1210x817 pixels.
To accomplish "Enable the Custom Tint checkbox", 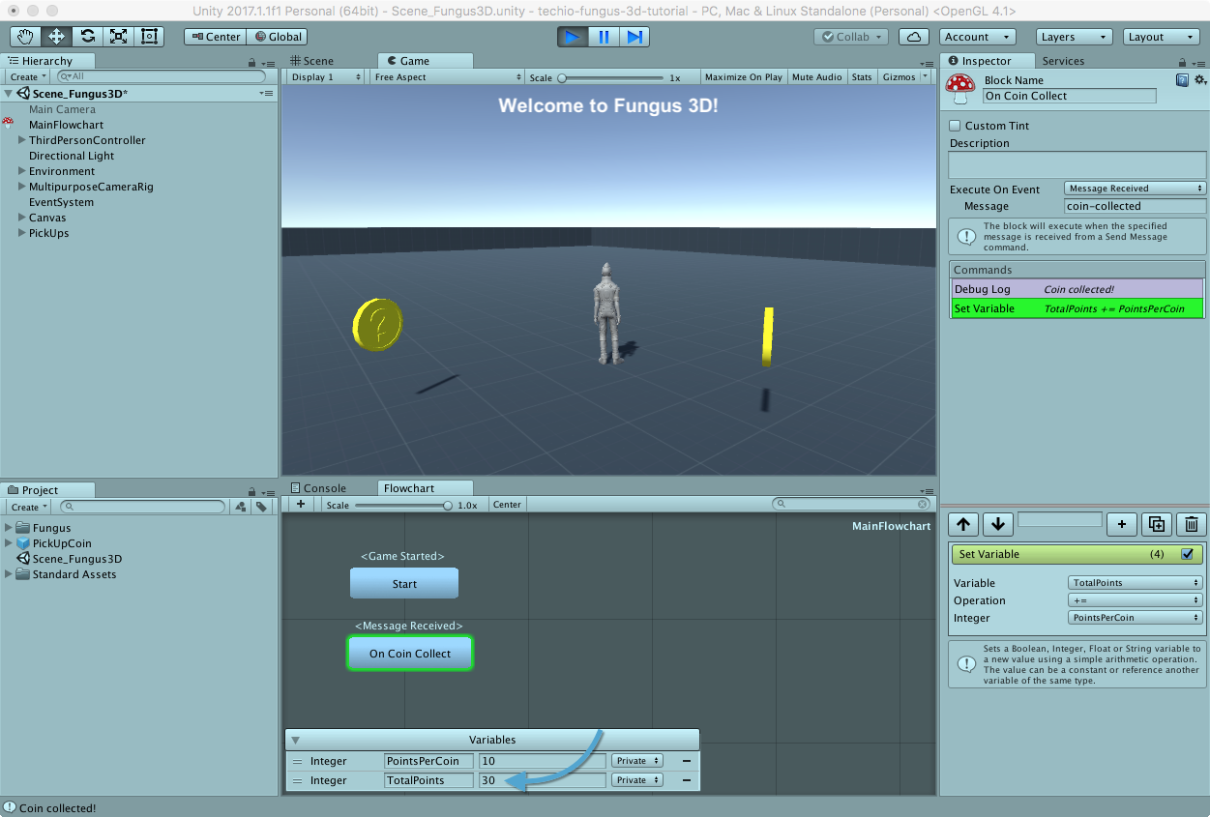I will (956, 126).
